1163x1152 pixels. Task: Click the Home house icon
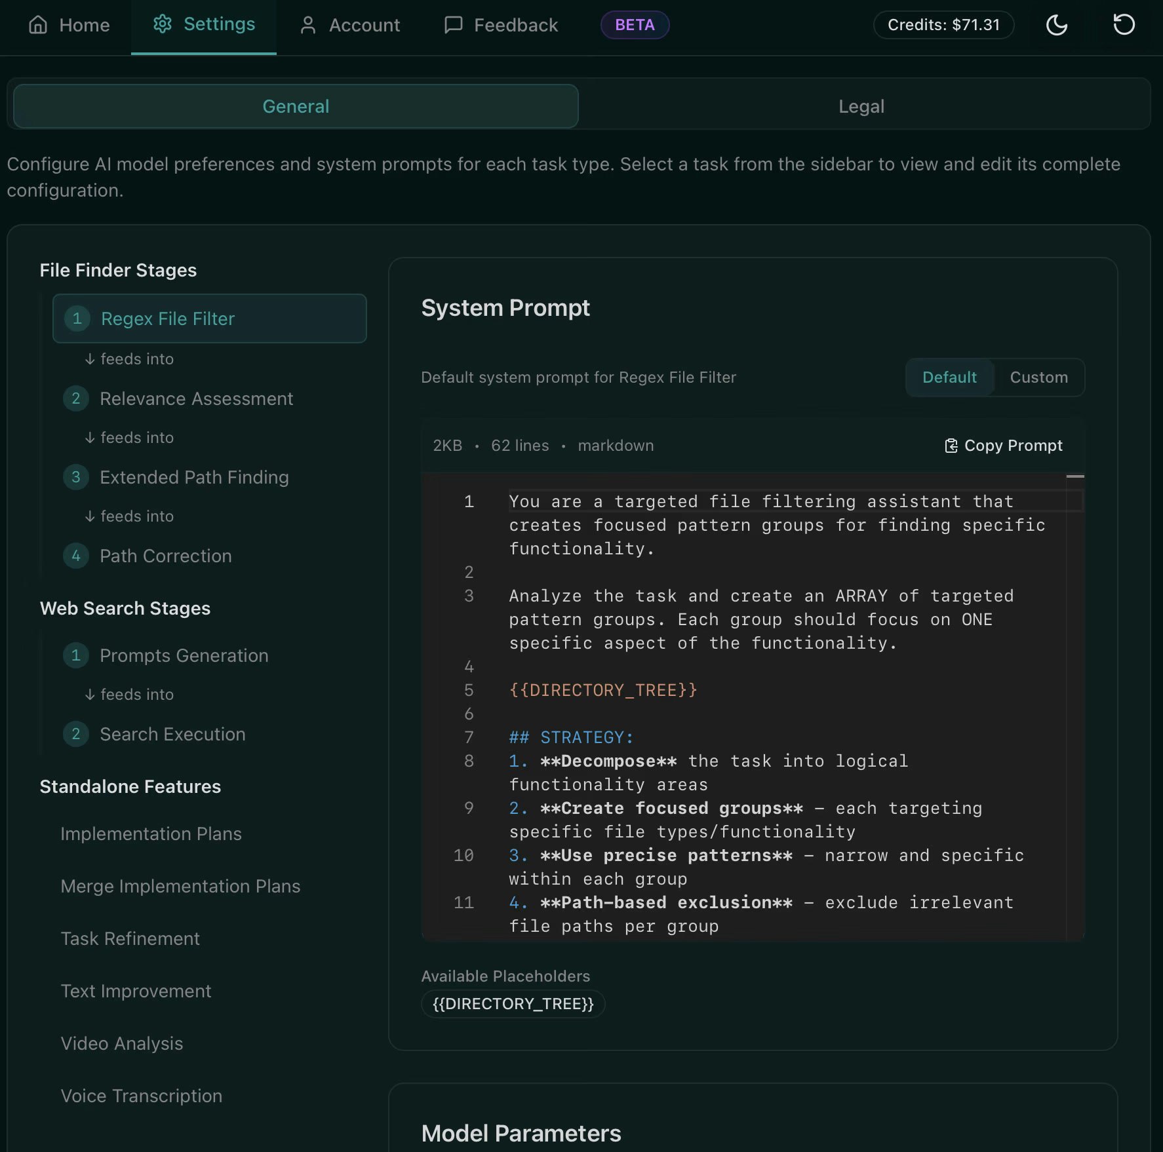(x=38, y=25)
